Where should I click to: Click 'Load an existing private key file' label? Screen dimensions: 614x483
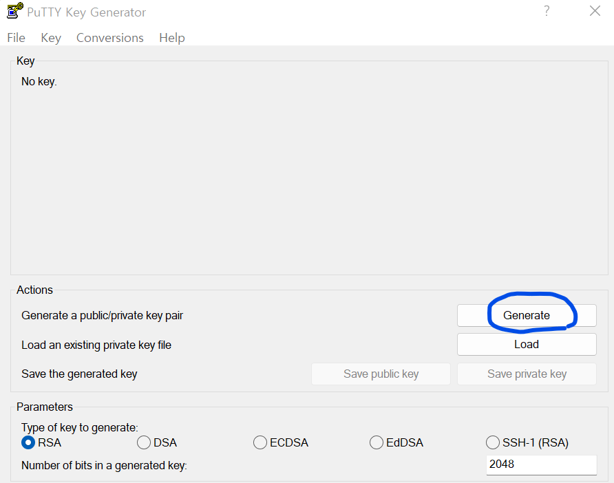(x=96, y=345)
